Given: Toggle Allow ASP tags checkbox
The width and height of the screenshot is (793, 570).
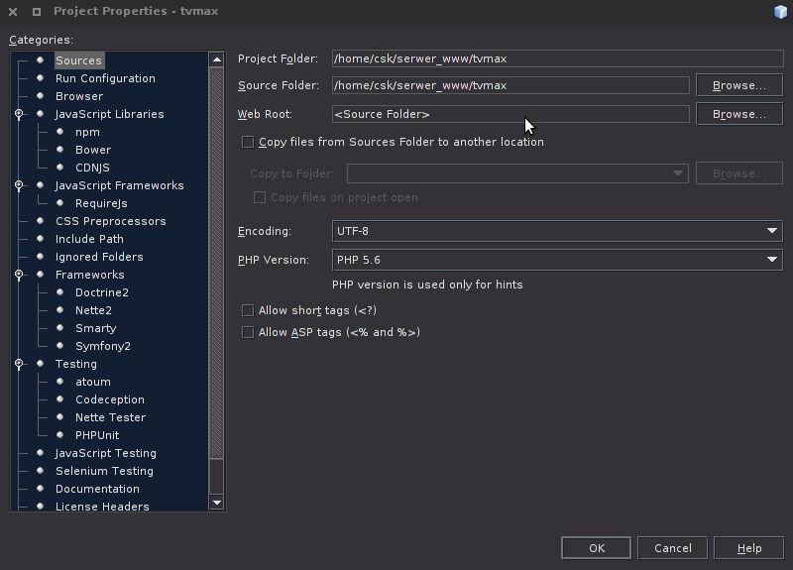Looking at the screenshot, I should 248,332.
